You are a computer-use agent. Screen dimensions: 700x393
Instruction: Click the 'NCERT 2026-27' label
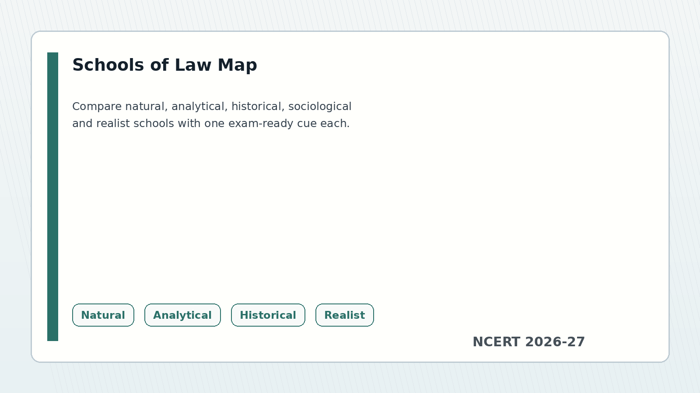(x=528, y=342)
